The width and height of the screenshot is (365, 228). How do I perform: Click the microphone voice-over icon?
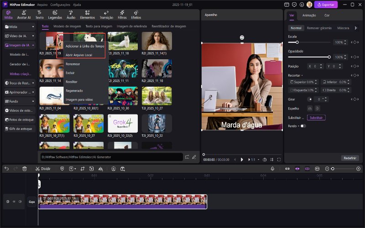272,168
